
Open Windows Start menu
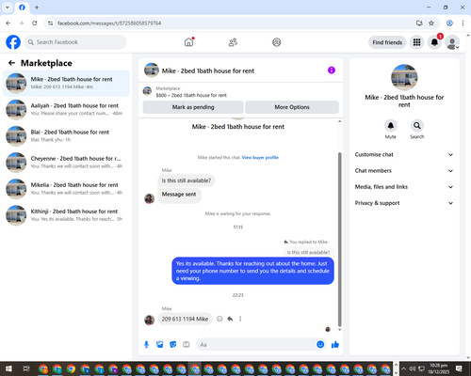pos(8,368)
